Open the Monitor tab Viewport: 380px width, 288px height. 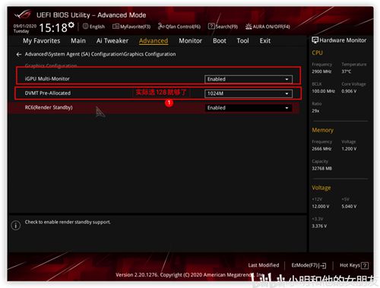tap(191, 41)
